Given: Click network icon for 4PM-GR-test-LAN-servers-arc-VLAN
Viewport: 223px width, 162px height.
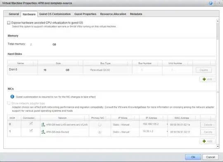Looking at the screenshot, I should pyautogui.click(x=43, y=124).
